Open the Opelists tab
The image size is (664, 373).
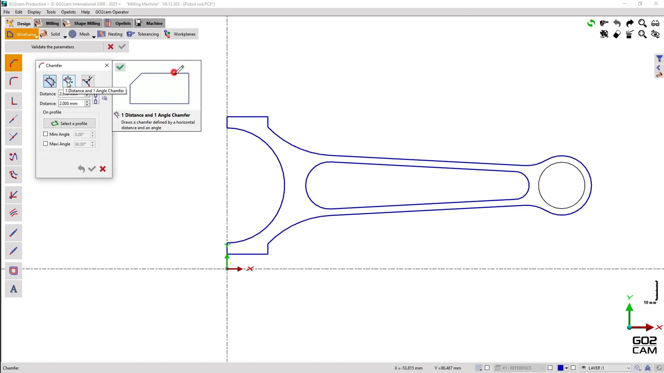tap(118, 23)
